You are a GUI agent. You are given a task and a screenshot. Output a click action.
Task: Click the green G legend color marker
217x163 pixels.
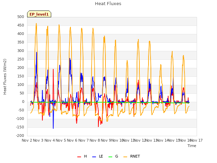pyautogui.click(x=111, y=157)
